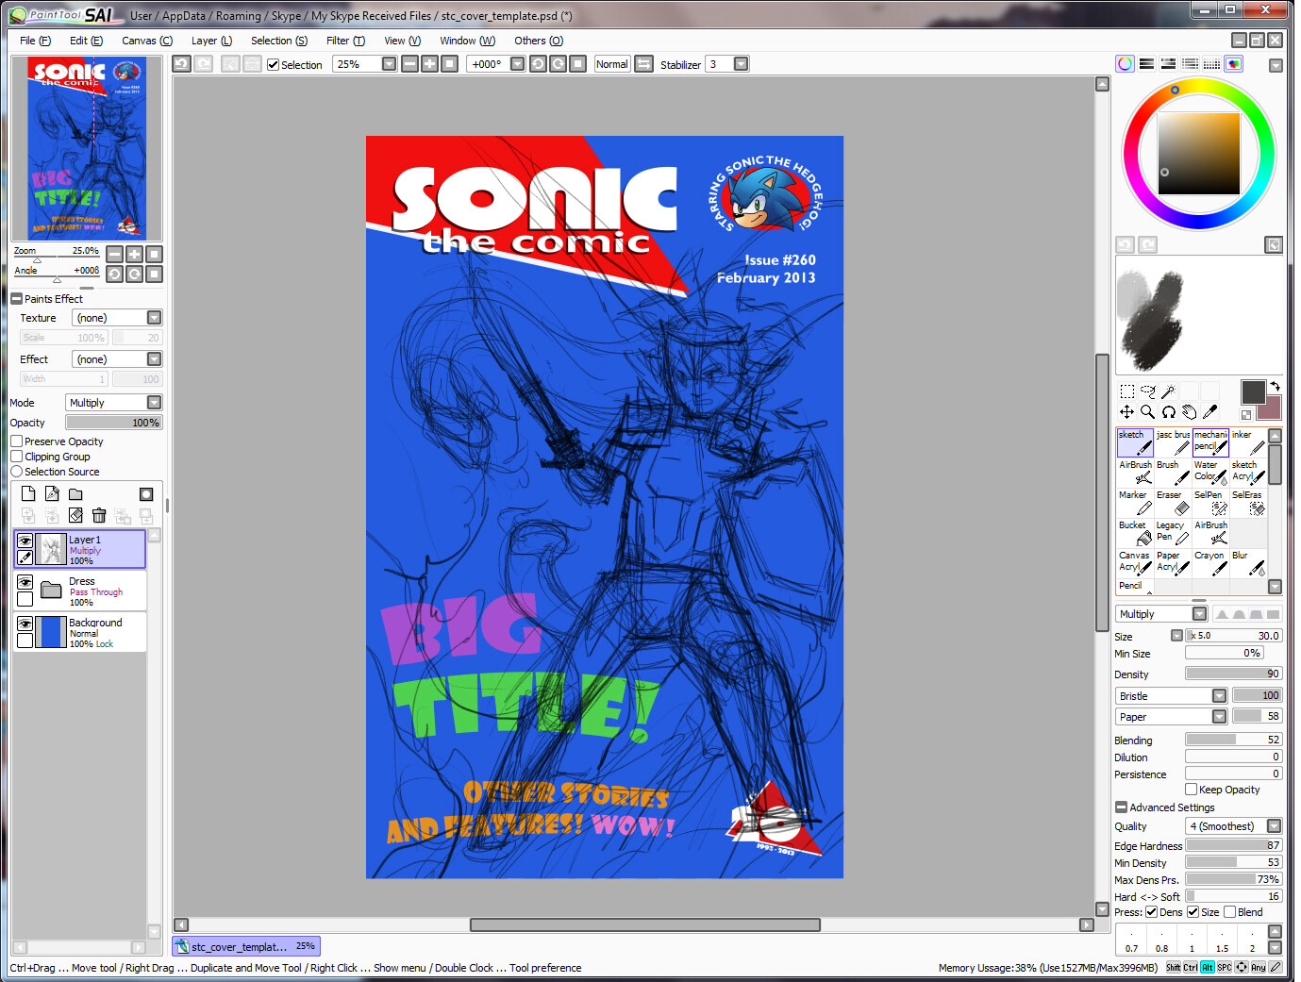Check the Press Blend checkbox

tap(1230, 912)
